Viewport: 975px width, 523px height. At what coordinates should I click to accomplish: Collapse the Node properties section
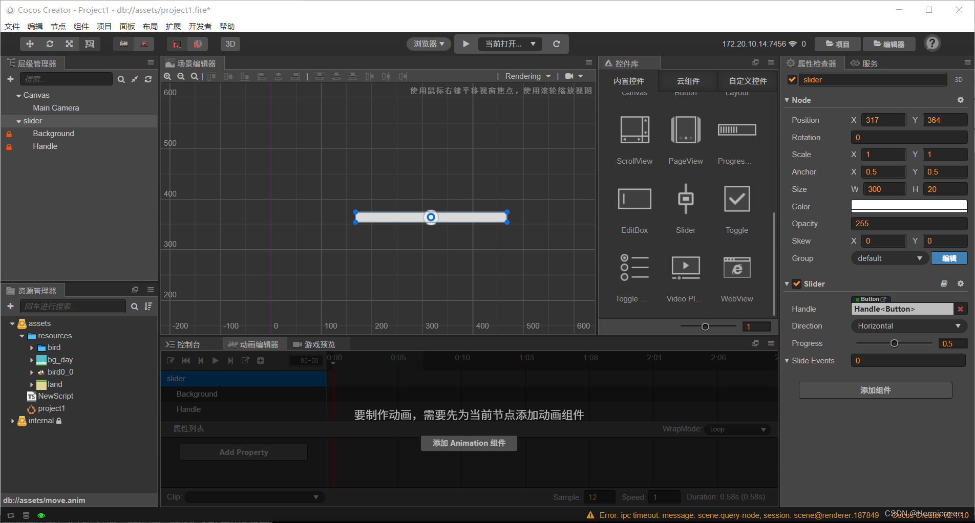pyautogui.click(x=787, y=100)
